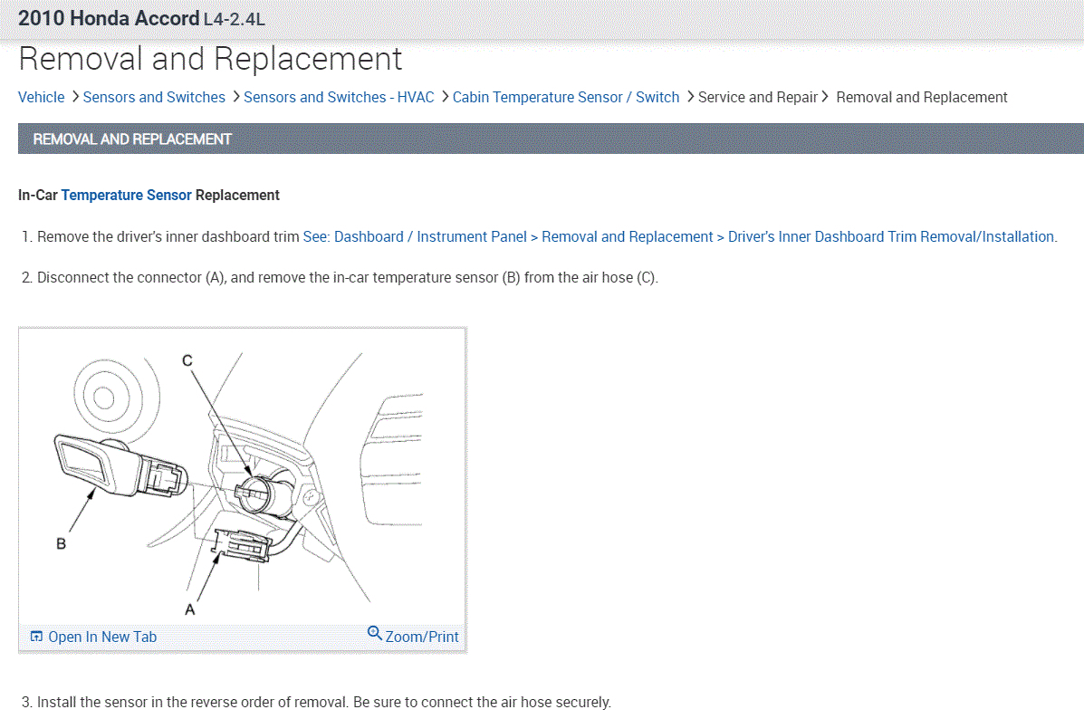
Task: Click the REMOVAL AND REPLACEMENT section header
Action: (x=551, y=139)
